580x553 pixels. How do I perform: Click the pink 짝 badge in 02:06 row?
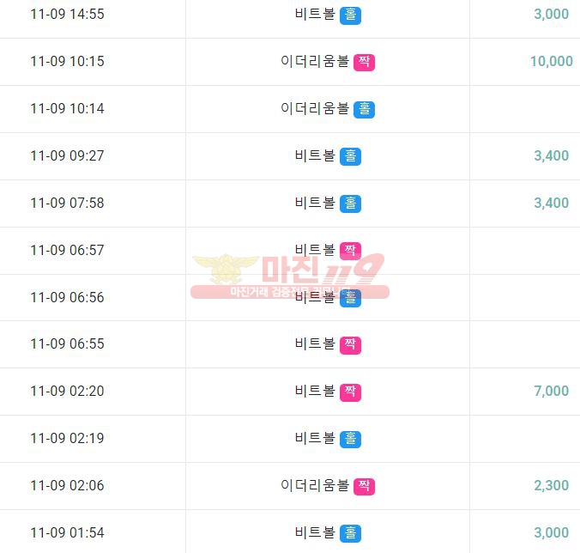pos(364,486)
